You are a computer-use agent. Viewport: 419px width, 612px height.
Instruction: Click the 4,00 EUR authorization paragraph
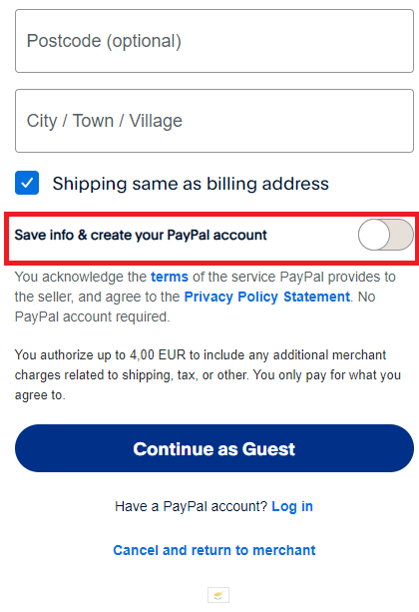point(208,374)
